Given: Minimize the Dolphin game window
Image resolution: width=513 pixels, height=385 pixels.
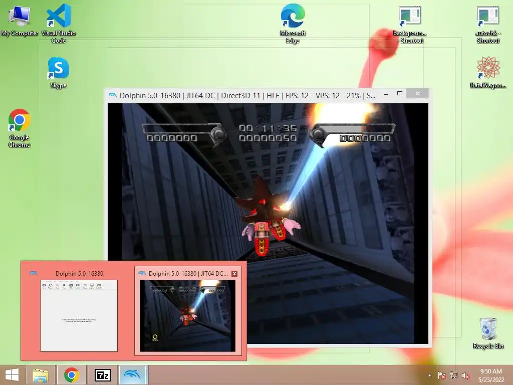Looking at the screenshot, I should click(386, 95).
